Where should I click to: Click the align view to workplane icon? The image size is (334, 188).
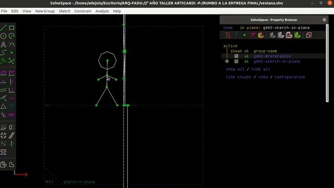(11, 164)
